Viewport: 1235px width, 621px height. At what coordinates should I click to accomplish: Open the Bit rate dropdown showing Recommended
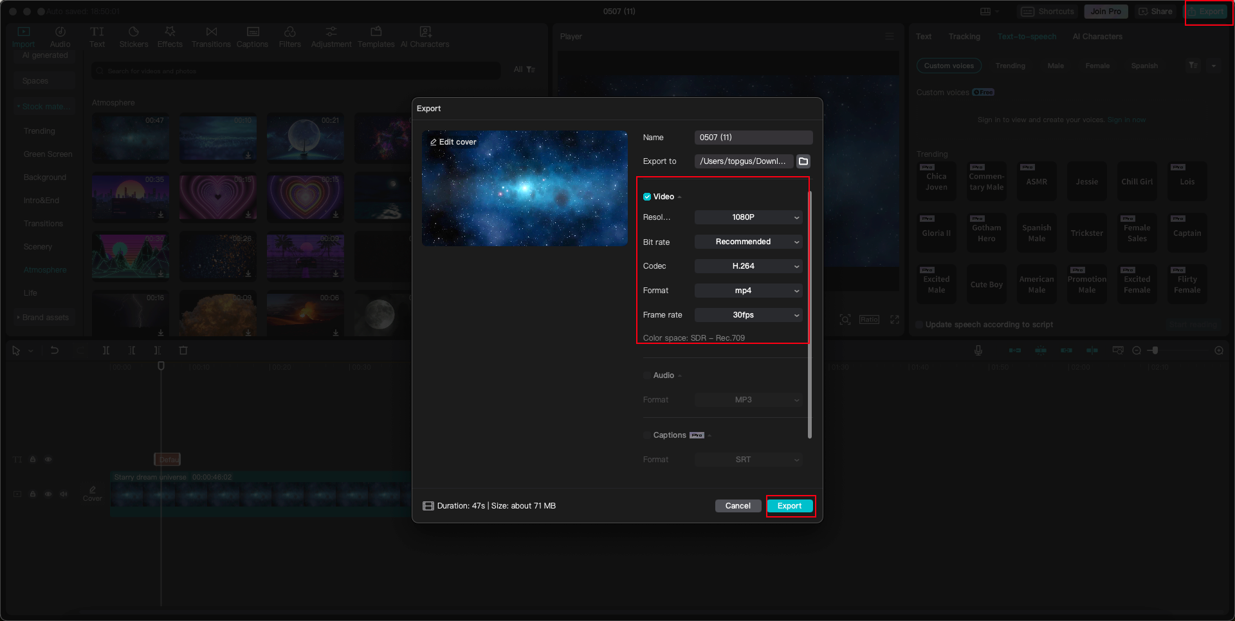749,242
